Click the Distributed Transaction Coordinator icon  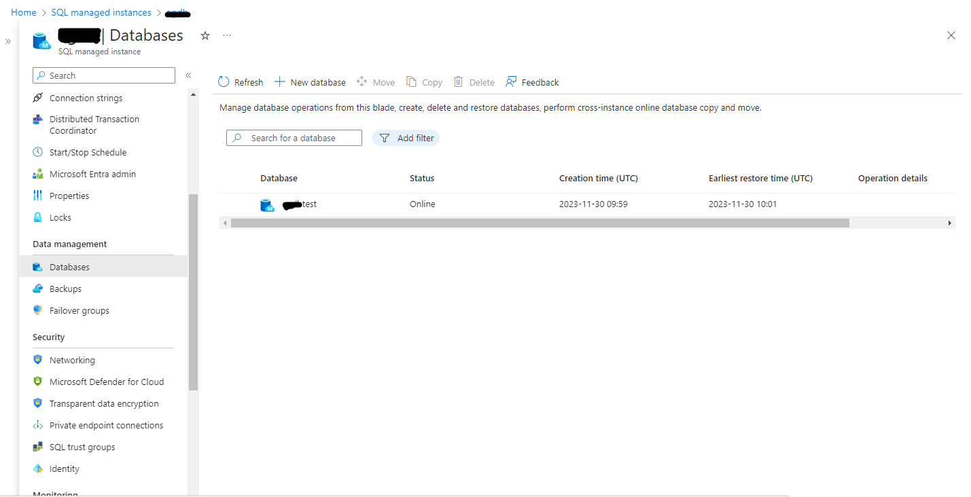pyautogui.click(x=38, y=119)
